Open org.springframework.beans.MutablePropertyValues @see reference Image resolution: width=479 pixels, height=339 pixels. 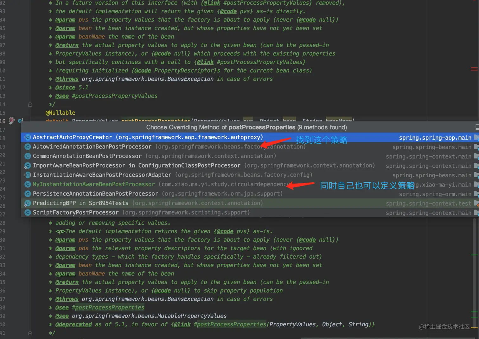(x=149, y=316)
